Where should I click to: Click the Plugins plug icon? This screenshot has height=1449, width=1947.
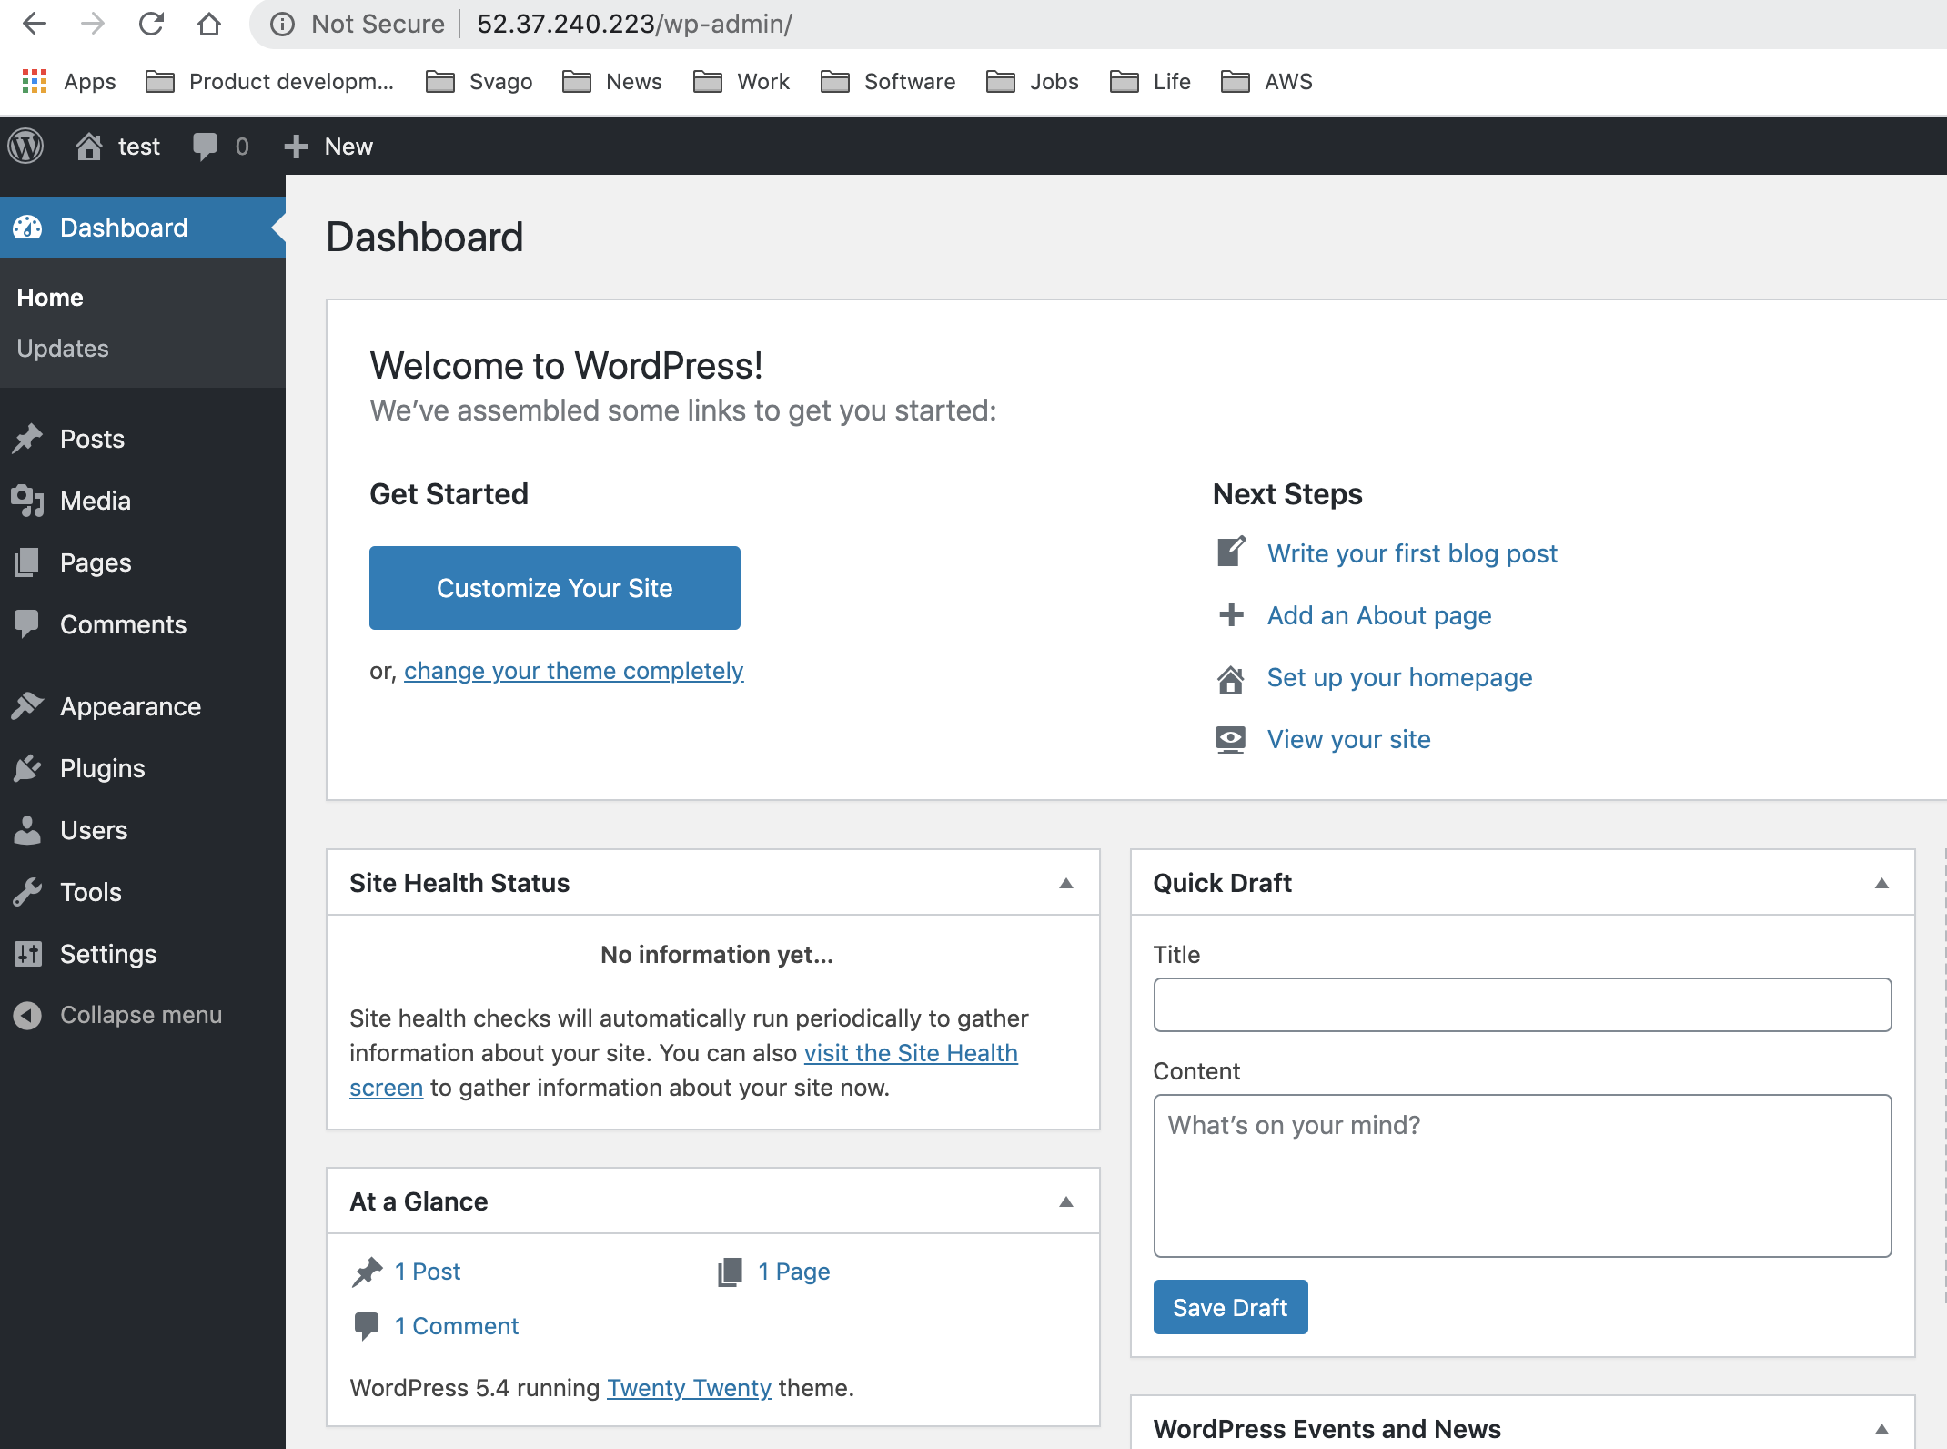coord(28,768)
